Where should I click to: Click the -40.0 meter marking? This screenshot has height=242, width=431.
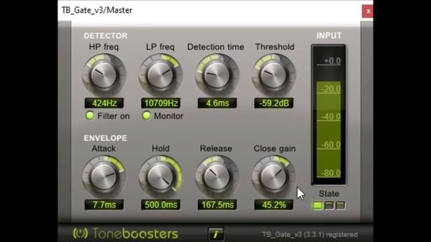tap(331, 116)
